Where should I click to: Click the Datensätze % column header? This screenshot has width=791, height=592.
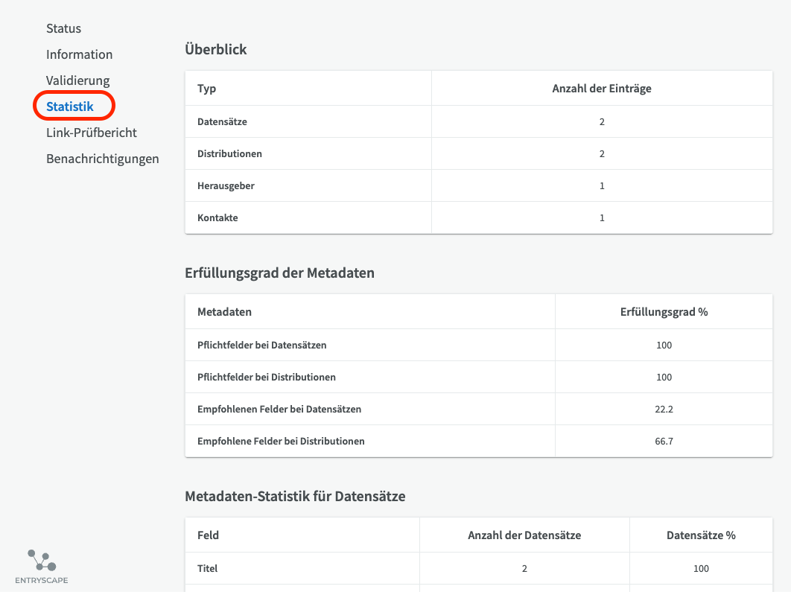tap(700, 535)
